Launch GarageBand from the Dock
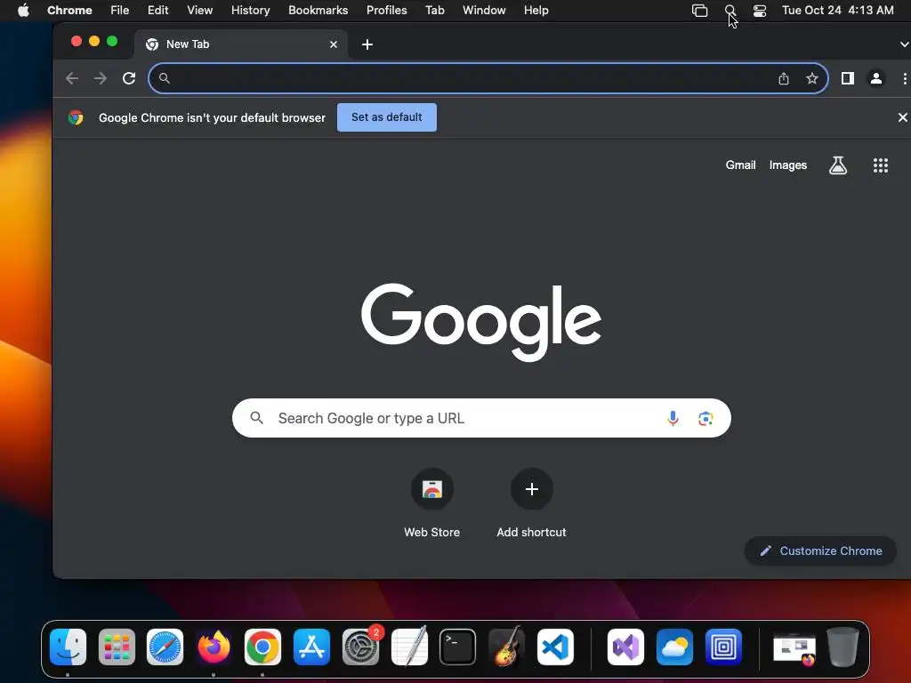 [x=506, y=647]
